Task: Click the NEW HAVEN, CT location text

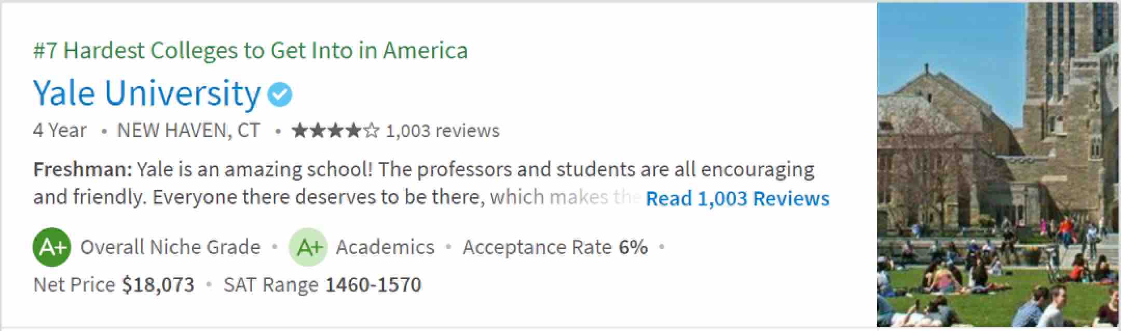Action: tap(189, 131)
